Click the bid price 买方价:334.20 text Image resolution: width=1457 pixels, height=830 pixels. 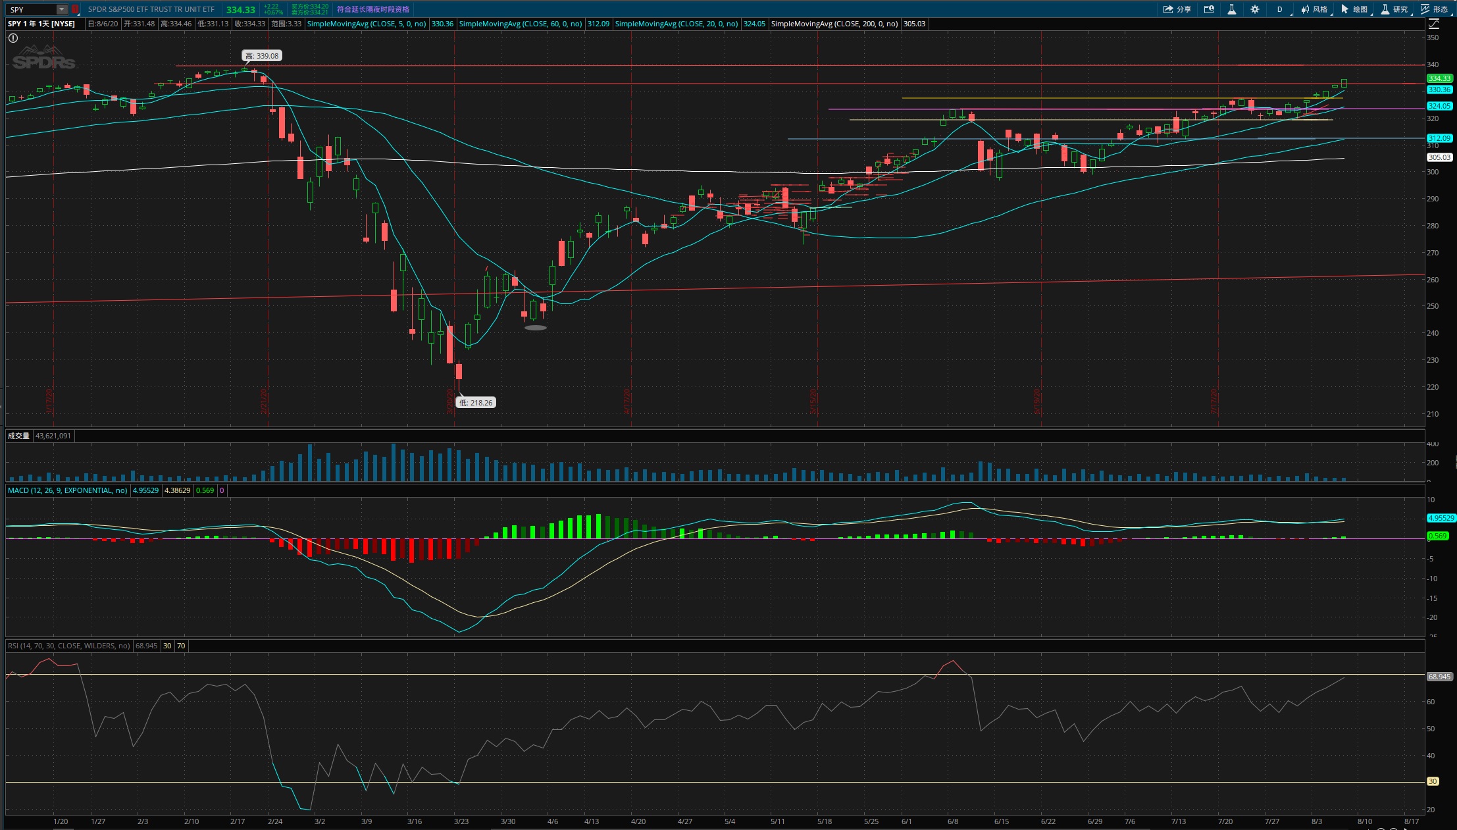pyautogui.click(x=310, y=7)
